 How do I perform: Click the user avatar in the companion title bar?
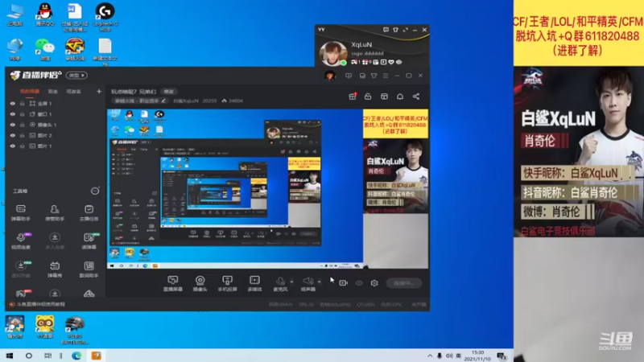pos(329,76)
